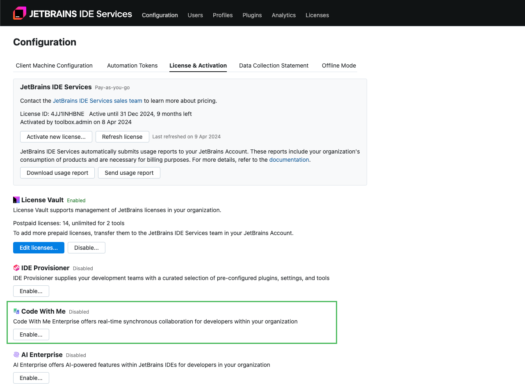525x391 pixels.
Task: Open the Analytics section
Action: tap(283, 15)
